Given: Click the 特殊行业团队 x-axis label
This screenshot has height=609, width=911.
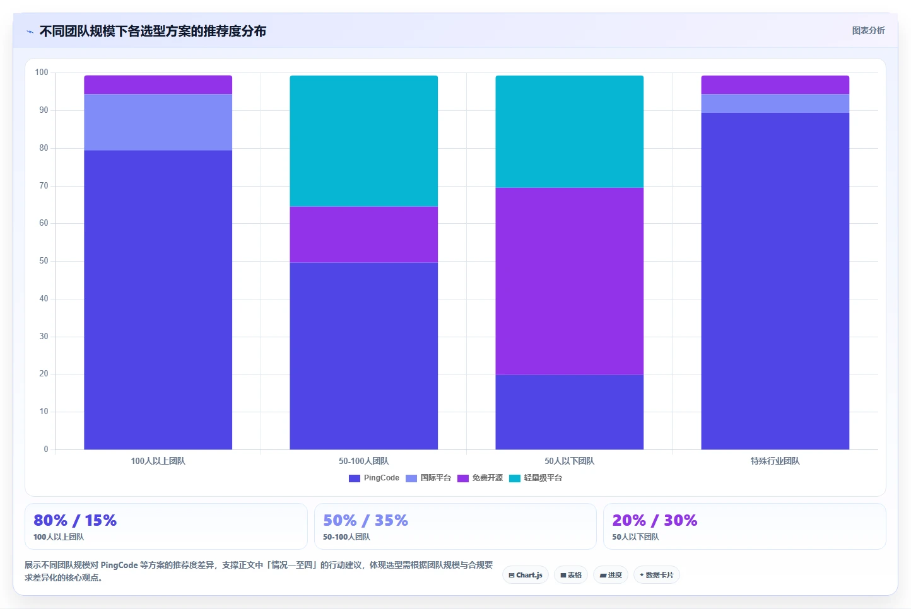Looking at the screenshot, I should pos(775,461).
